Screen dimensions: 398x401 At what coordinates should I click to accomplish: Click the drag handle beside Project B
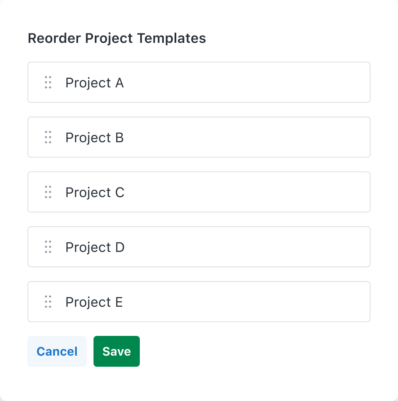pyautogui.click(x=48, y=137)
